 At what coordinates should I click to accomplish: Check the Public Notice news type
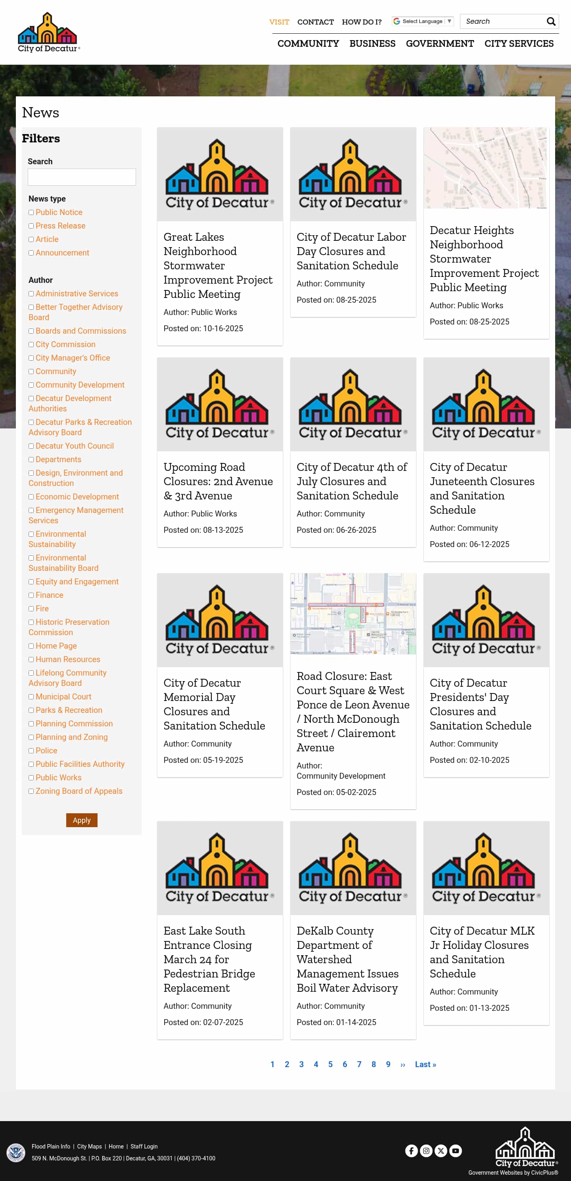[31, 212]
